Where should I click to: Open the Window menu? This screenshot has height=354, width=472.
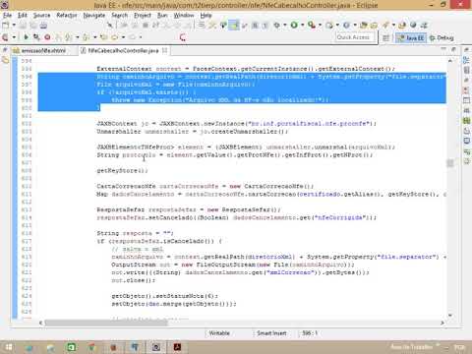coord(184,15)
